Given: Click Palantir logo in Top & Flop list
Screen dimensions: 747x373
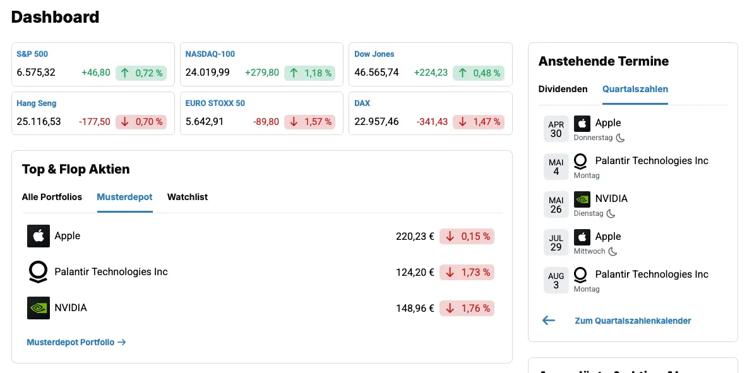Looking at the screenshot, I should (x=38, y=272).
